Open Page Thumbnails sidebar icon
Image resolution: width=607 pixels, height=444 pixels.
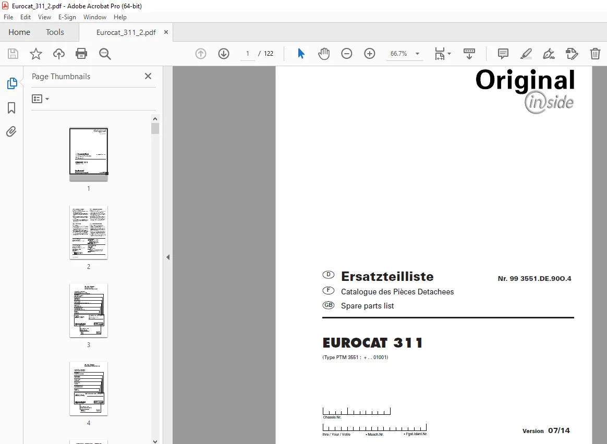(11, 83)
